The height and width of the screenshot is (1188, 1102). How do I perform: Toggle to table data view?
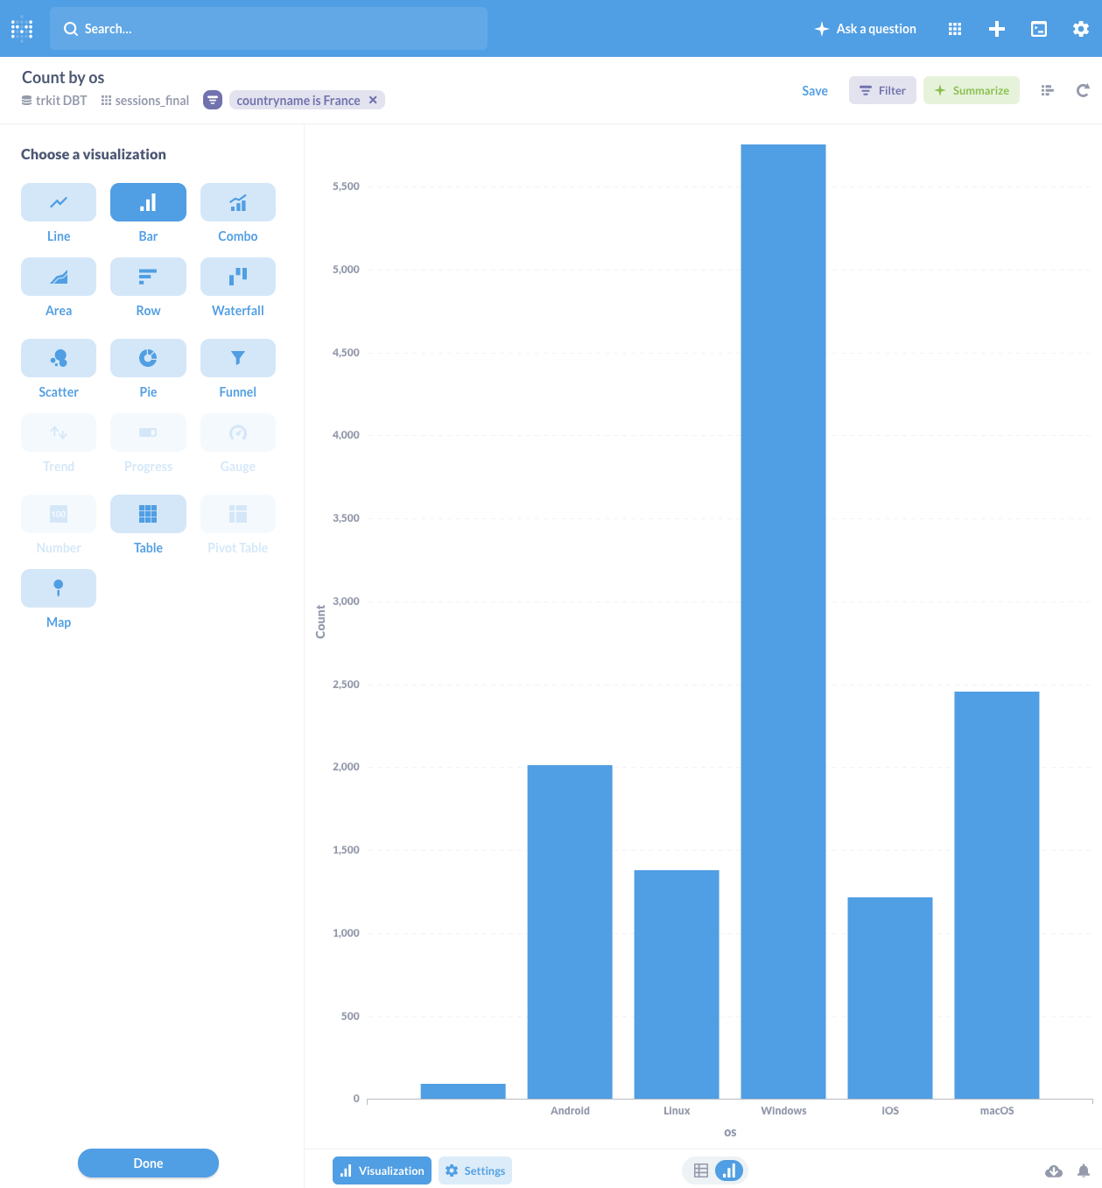[x=701, y=1170]
